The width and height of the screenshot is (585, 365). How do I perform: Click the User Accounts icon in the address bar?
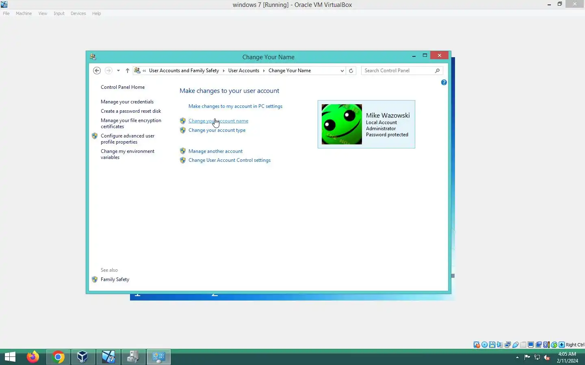(137, 71)
